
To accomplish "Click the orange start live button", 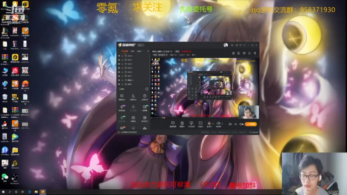I will click(251, 124).
